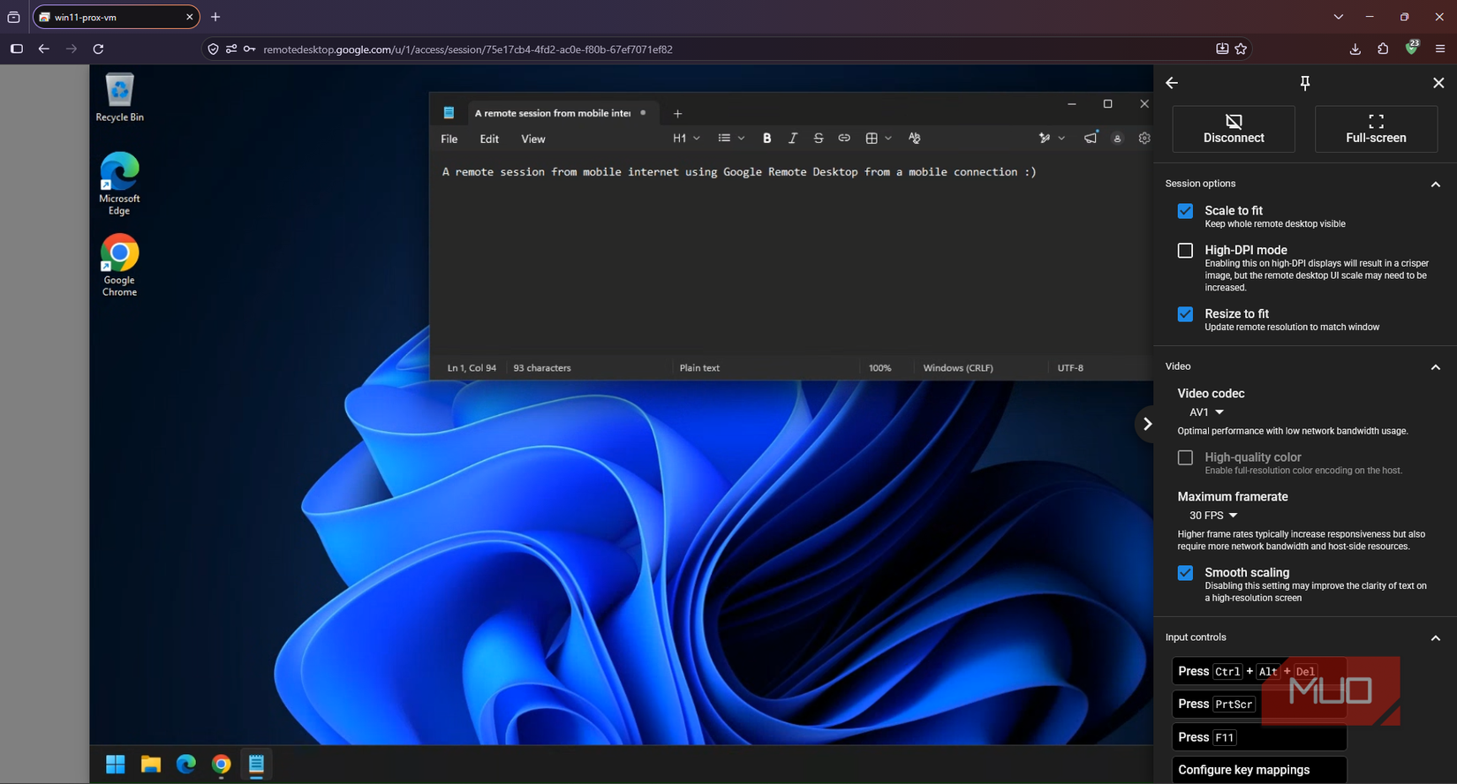The height and width of the screenshot is (784, 1457).
Task: Collapse the Session options section
Action: 1436,185
